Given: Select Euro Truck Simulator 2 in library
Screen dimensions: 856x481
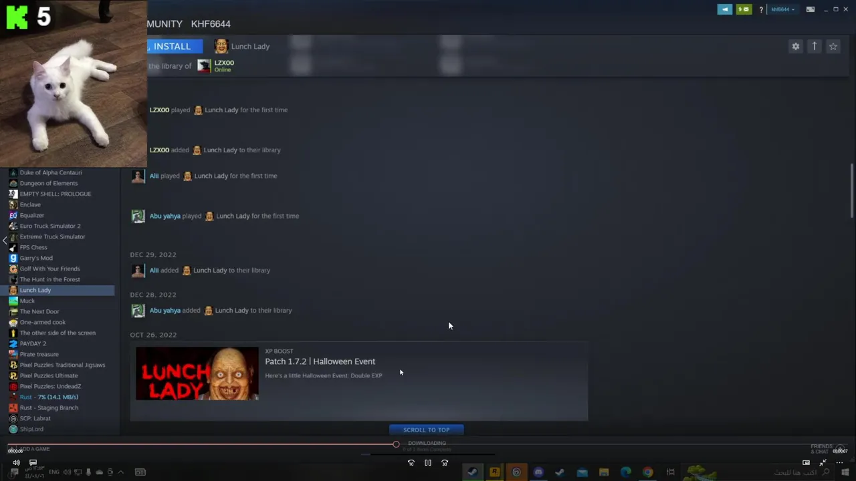Looking at the screenshot, I should click(50, 226).
